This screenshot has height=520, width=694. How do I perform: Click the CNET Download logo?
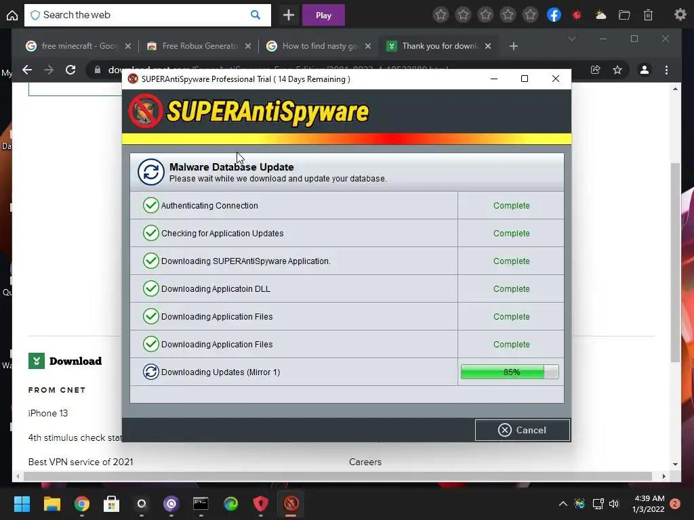pos(65,361)
